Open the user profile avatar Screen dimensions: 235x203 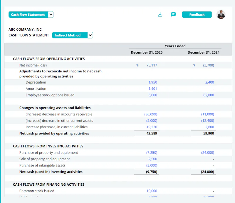pyautogui.click(x=221, y=15)
